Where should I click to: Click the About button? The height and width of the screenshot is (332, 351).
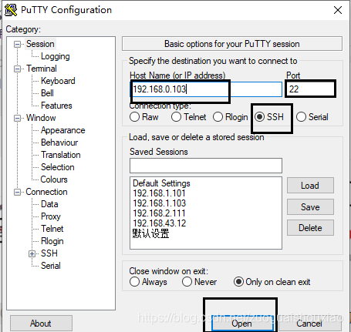[41, 324]
